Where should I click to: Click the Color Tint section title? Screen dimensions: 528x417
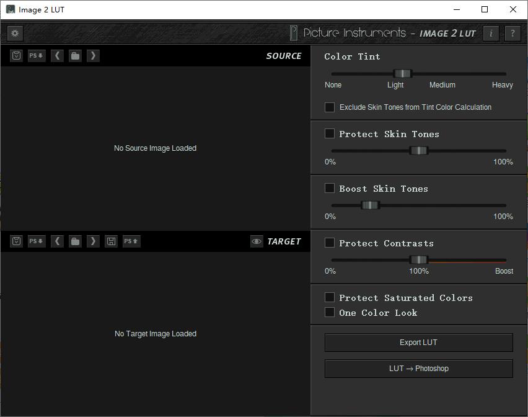click(352, 56)
